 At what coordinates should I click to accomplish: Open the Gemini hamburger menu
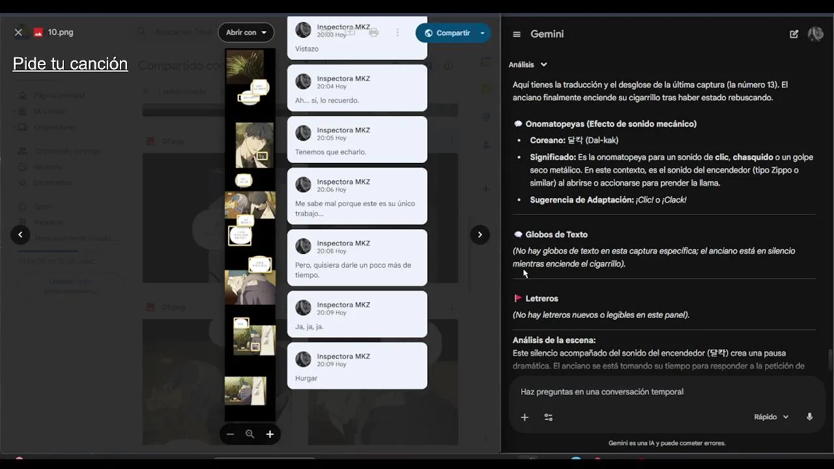pyautogui.click(x=517, y=35)
